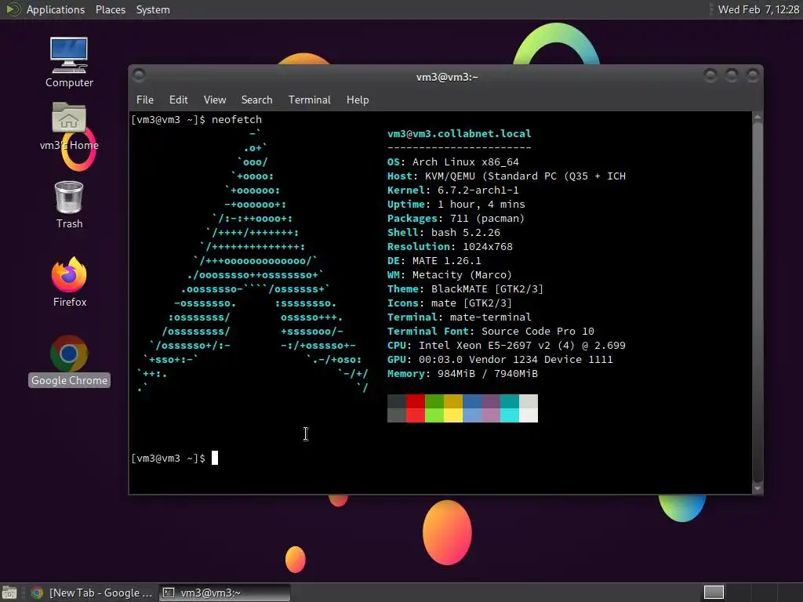Click the bright cyan color block in neofetch output
This screenshot has width=803, height=602.
pos(510,415)
